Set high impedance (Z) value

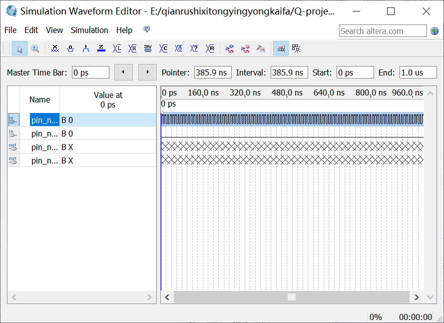101,48
